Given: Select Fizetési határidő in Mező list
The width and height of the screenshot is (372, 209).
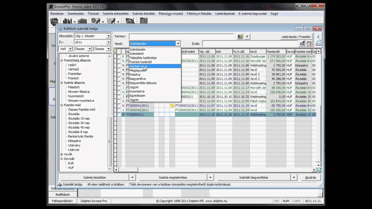Looking at the screenshot, I should (x=155, y=62).
